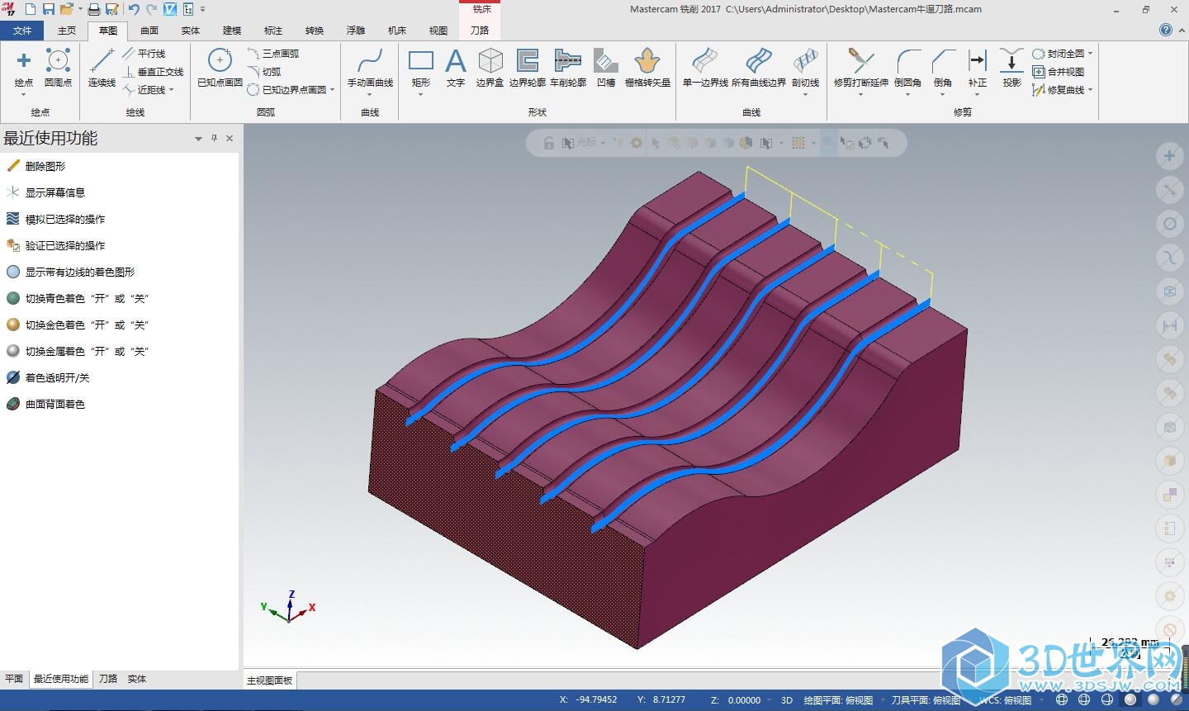Click 显示屏幕信息 in recent functions
This screenshot has height=711, width=1189.
coord(45,192)
